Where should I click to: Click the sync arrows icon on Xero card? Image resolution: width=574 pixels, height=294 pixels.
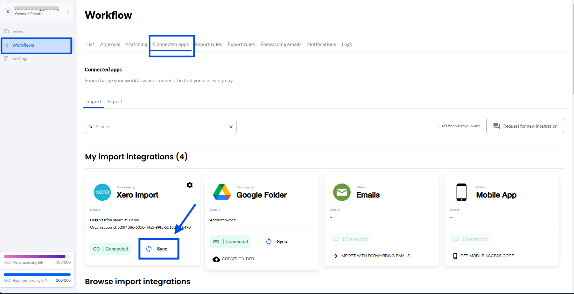pyautogui.click(x=149, y=249)
